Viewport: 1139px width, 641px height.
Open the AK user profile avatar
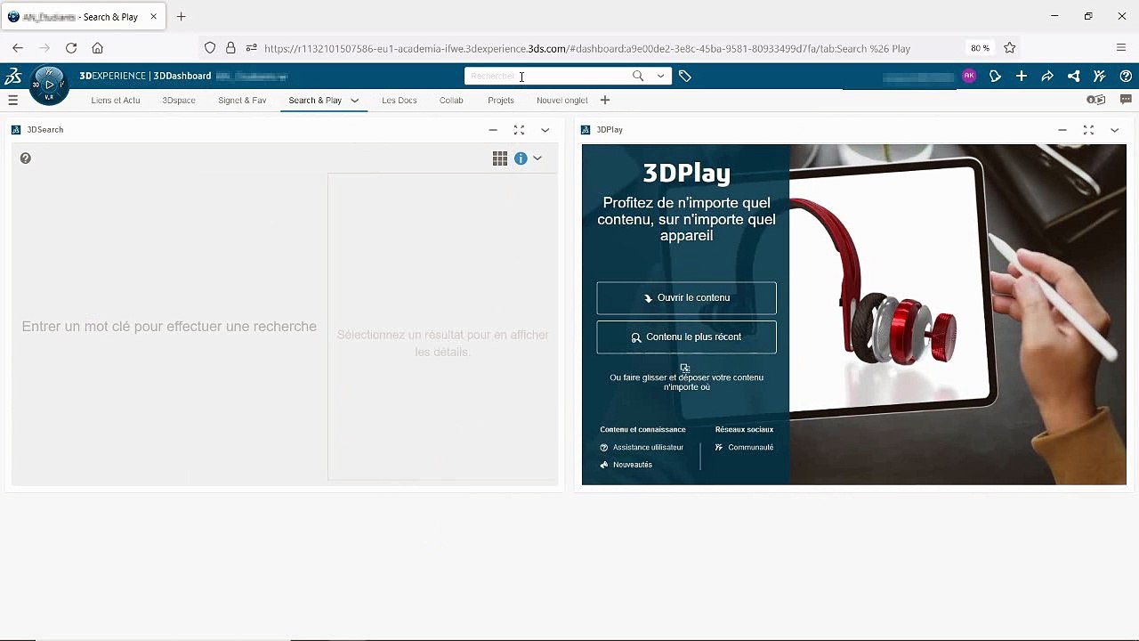click(969, 76)
